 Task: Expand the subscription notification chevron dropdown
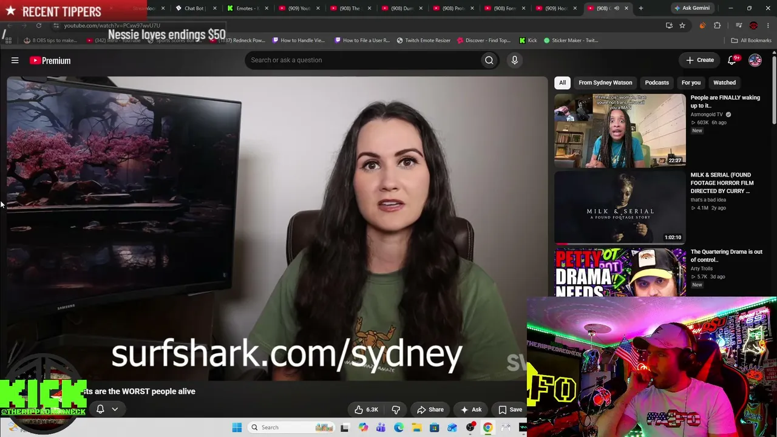[x=115, y=410]
